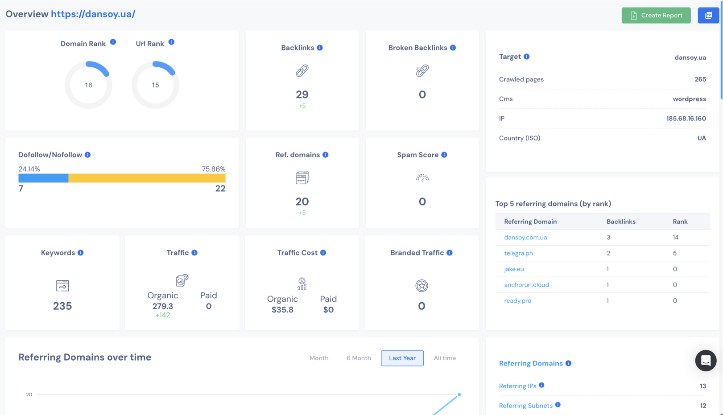Click the Backlinks info icon

pyautogui.click(x=320, y=48)
